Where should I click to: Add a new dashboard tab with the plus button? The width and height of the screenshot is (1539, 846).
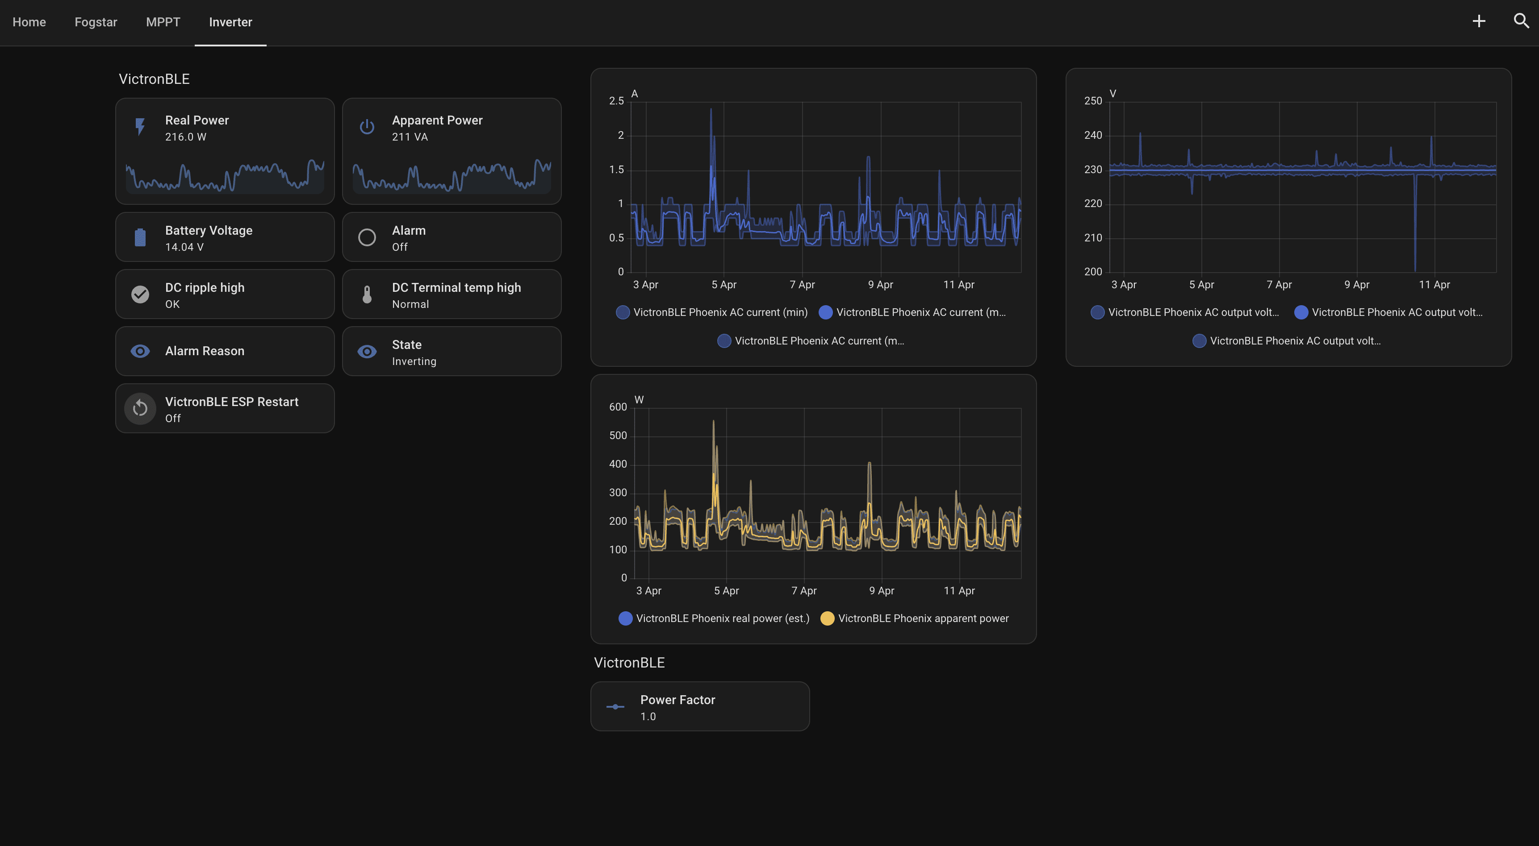tap(1479, 21)
